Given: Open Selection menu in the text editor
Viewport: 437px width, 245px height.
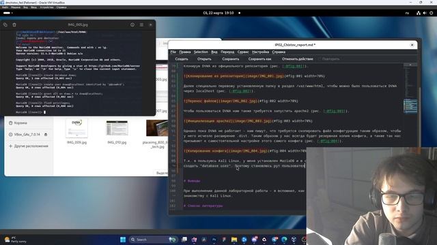Looking at the screenshot, I should click(x=201, y=52).
